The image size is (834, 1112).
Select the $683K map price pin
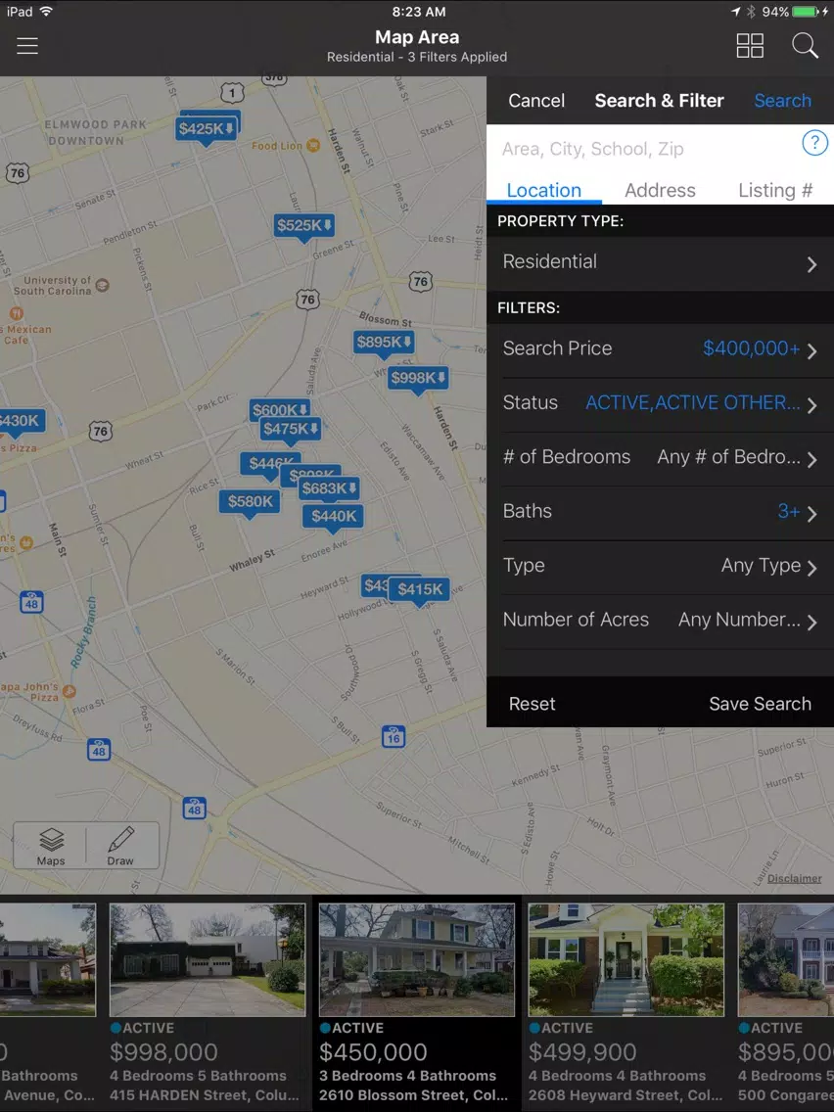pyautogui.click(x=329, y=487)
